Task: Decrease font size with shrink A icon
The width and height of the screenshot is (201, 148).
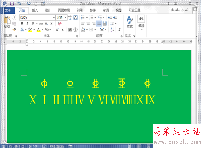Action: point(63,30)
